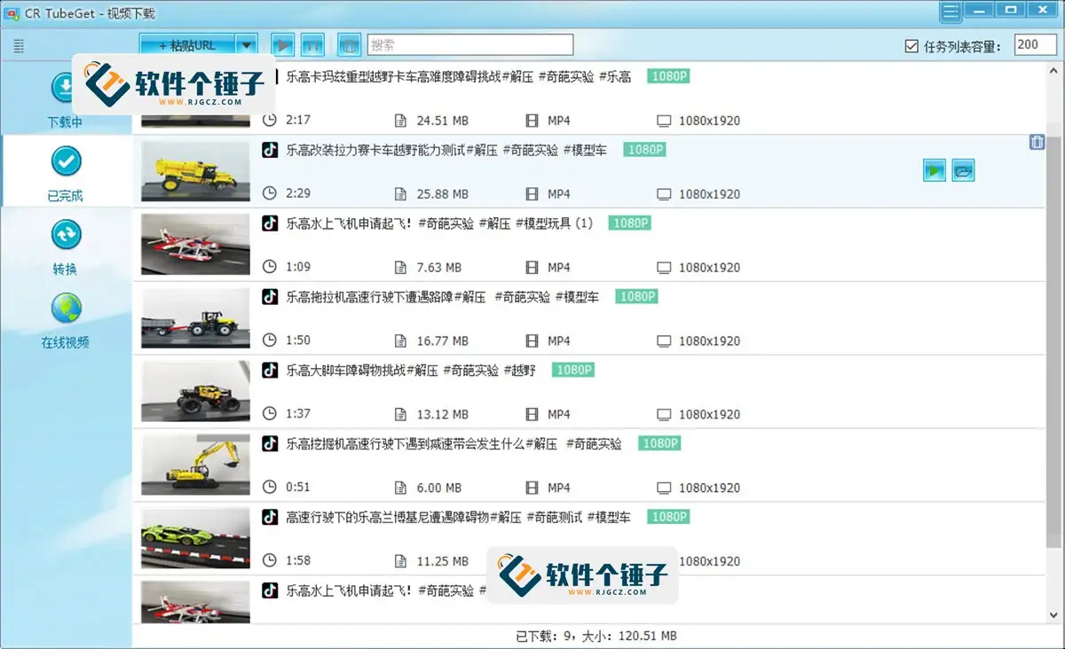Click the duration 0:51
This screenshot has height=649, width=1065.
(x=298, y=488)
